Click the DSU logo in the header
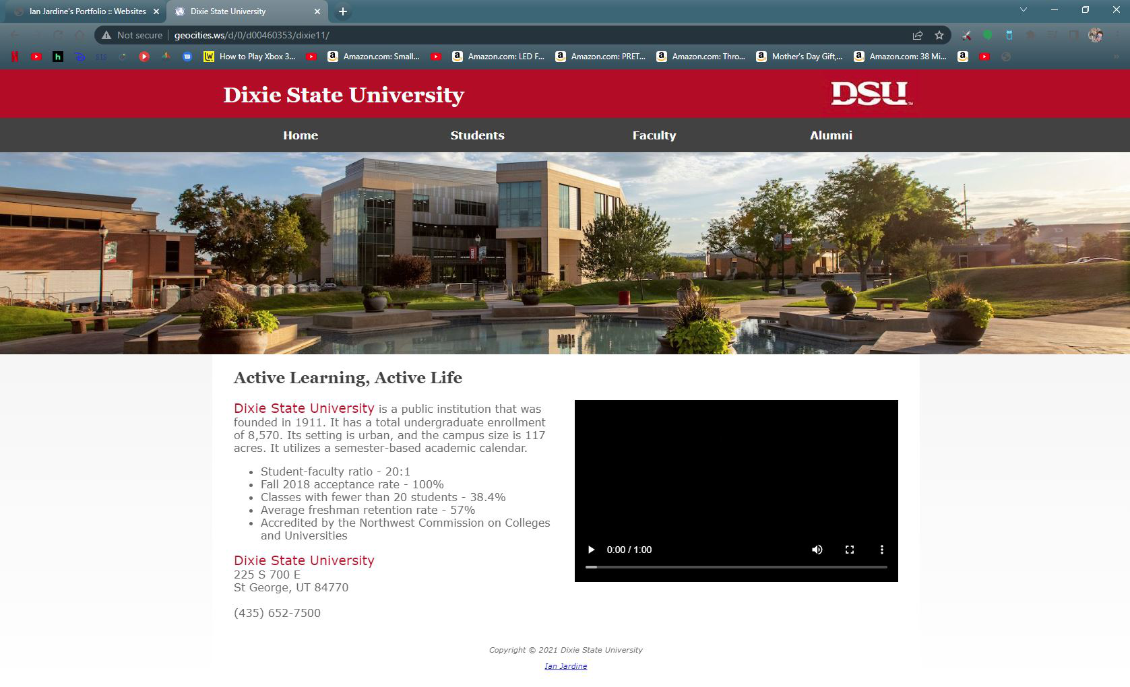 pyautogui.click(x=872, y=94)
